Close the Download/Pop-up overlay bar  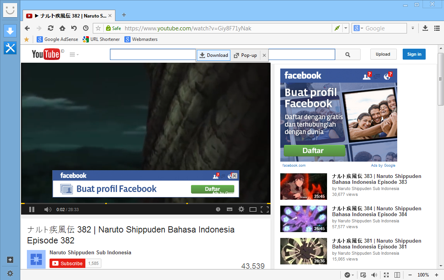pyautogui.click(x=264, y=55)
